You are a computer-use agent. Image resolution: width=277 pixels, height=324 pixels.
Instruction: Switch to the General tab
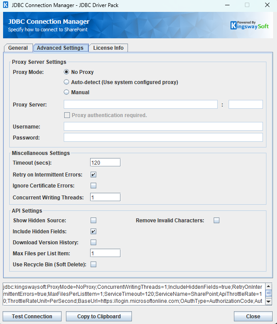(x=18, y=48)
